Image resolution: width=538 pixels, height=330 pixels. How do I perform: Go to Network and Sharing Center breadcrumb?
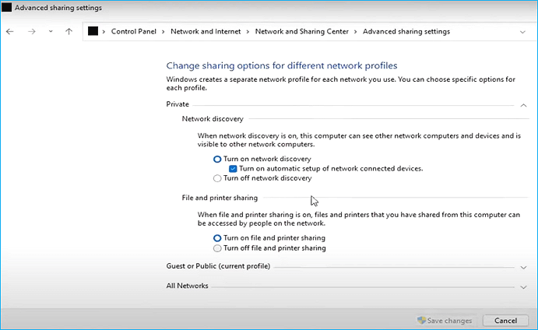point(304,32)
